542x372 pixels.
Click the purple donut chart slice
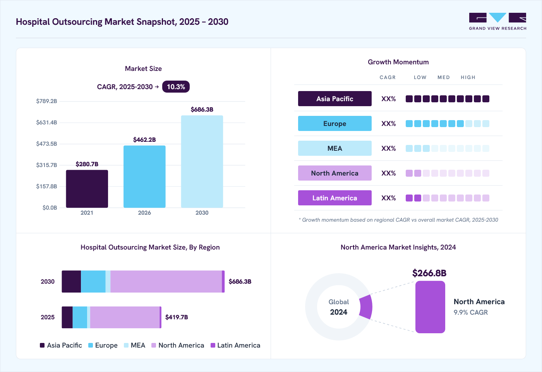366,307
